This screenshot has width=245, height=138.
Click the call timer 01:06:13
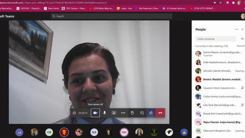point(83,113)
